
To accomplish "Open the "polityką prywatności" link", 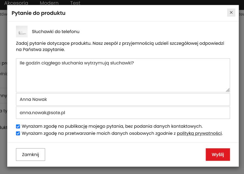I will pyautogui.click(x=199, y=133).
